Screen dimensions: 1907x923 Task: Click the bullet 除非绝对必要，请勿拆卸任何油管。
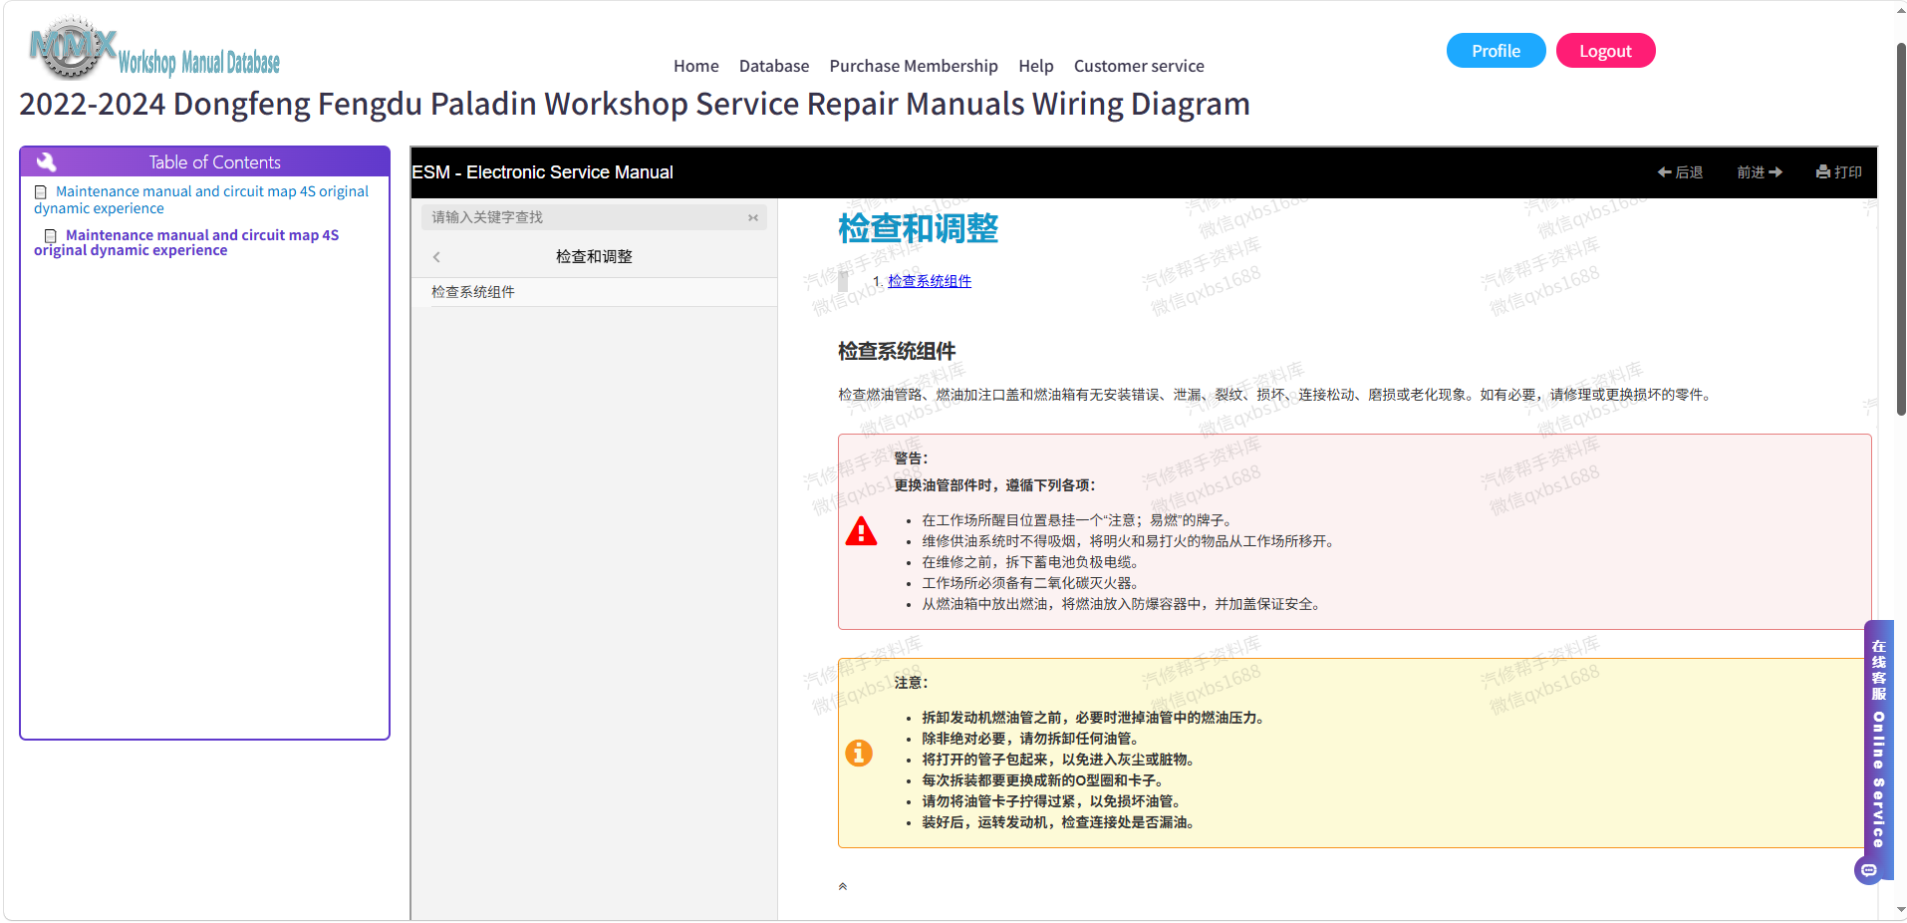[x=1032, y=739]
